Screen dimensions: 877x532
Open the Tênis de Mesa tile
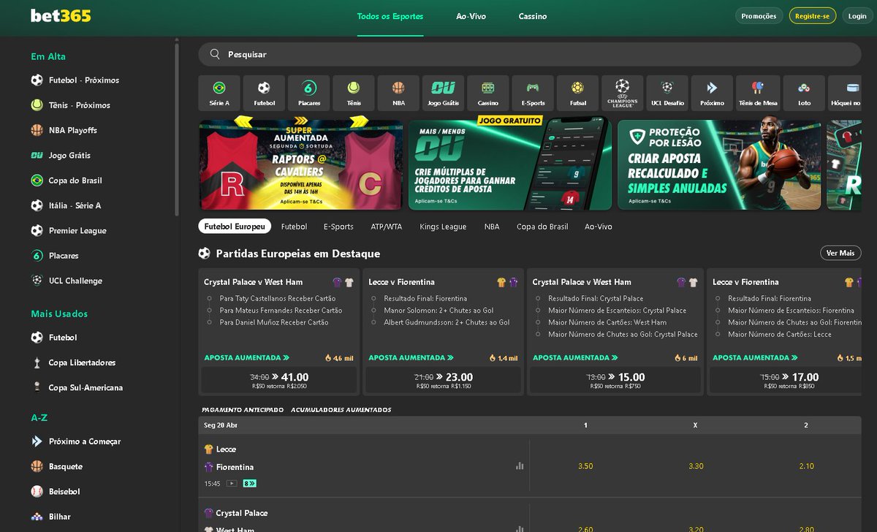point(757,94)
